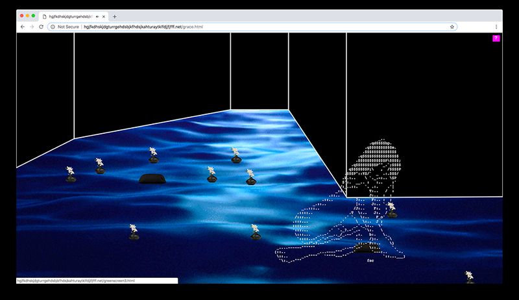The image size is (519, 300).
Task: Click the browser forward arrow
Action: pyautogui.click(x=32, y=27)
